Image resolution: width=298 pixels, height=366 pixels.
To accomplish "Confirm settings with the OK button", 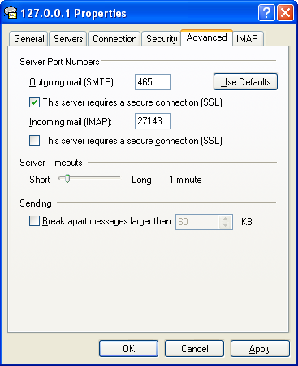I will pos(128,349).
